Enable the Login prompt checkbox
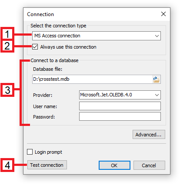Viewport: 180px width, 185px height. pos(30,152)
